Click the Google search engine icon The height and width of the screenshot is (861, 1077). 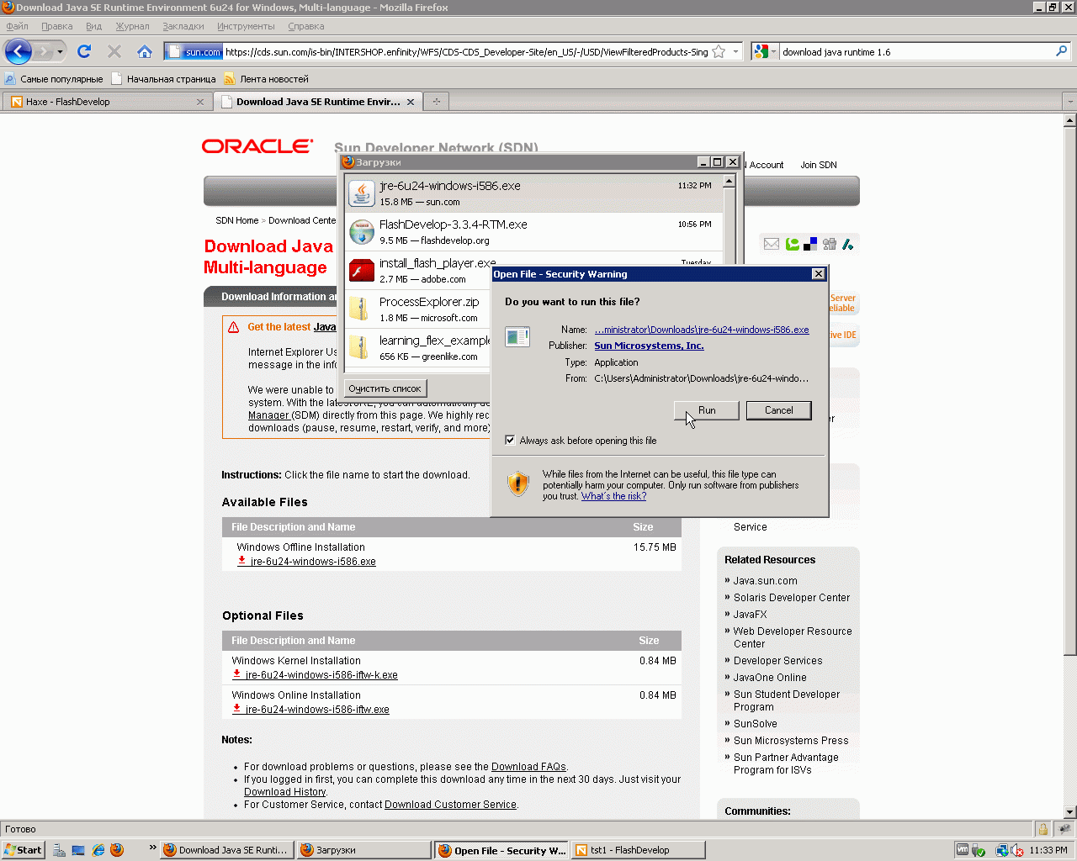click(x=761, y=51)
